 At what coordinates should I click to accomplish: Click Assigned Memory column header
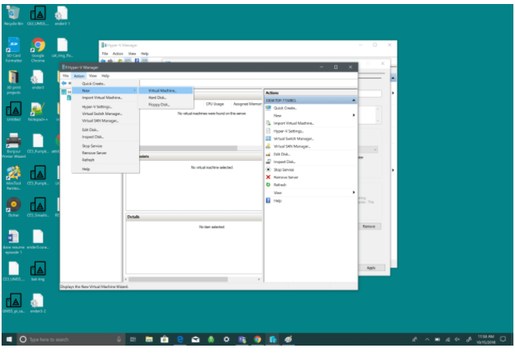click(247, 104)
